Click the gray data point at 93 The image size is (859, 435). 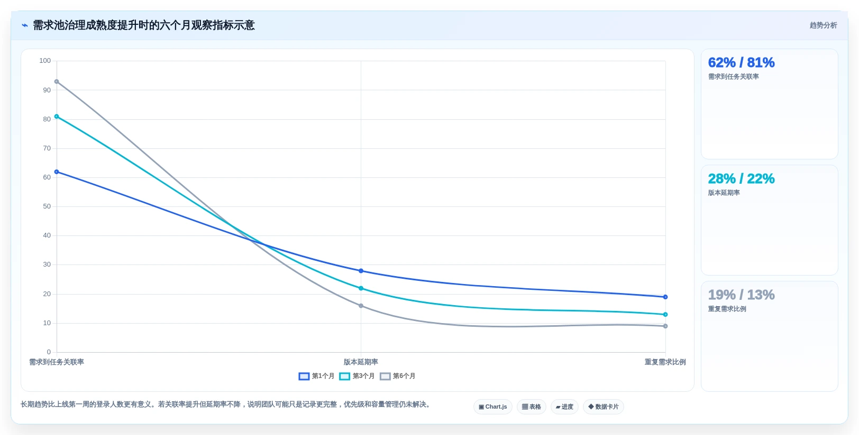pyautogui.click(x=57, y=82)
